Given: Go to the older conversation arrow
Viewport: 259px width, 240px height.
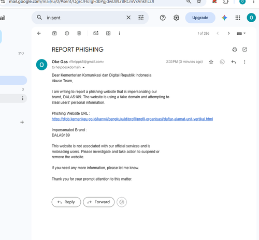Looking at the screenshot, I should click(228, 33).
